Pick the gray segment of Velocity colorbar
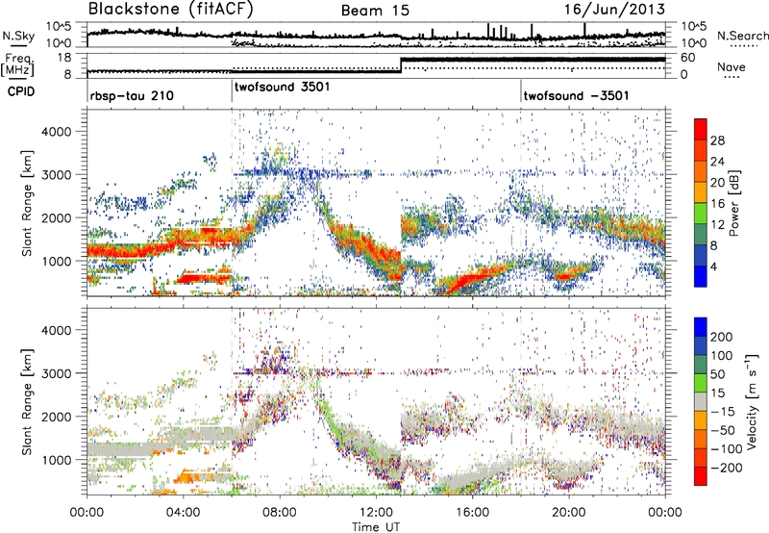Image resolution: width=769 pixels, height=533 pixels. [x=701, y=402]
